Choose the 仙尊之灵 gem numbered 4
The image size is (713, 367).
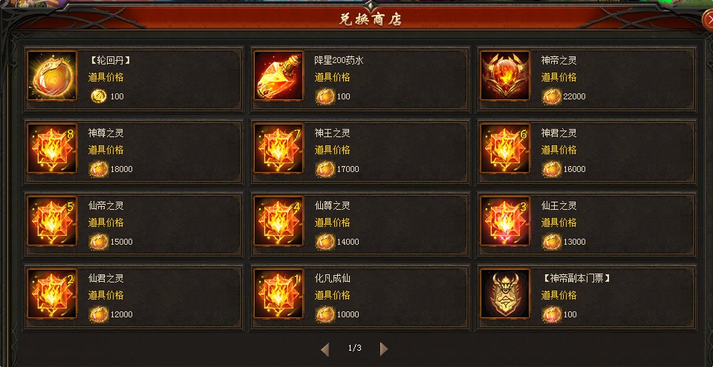[x=279, y=221]
